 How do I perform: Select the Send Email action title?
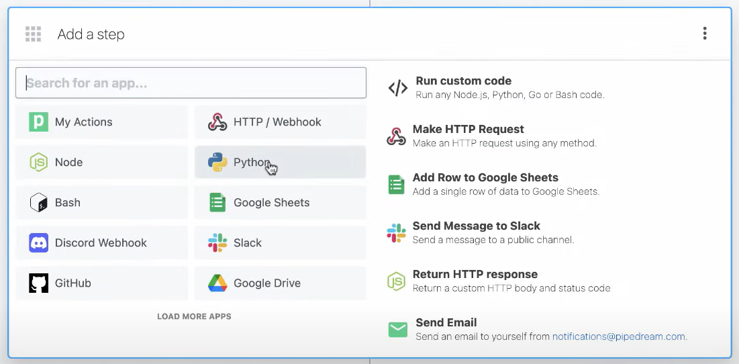(446, 322)
